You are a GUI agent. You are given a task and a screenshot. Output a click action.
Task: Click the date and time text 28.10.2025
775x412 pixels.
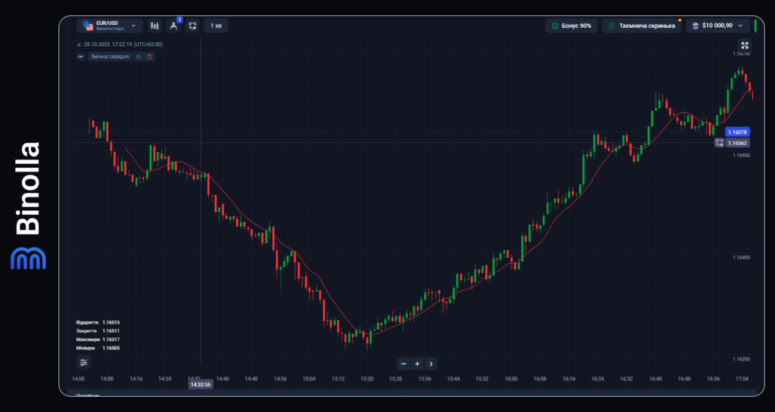(123, 45)
